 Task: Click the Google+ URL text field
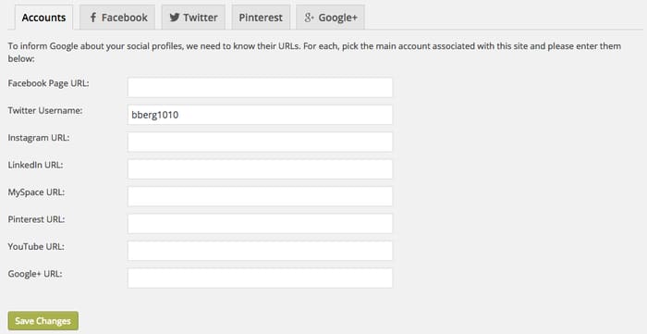[260, 278]
